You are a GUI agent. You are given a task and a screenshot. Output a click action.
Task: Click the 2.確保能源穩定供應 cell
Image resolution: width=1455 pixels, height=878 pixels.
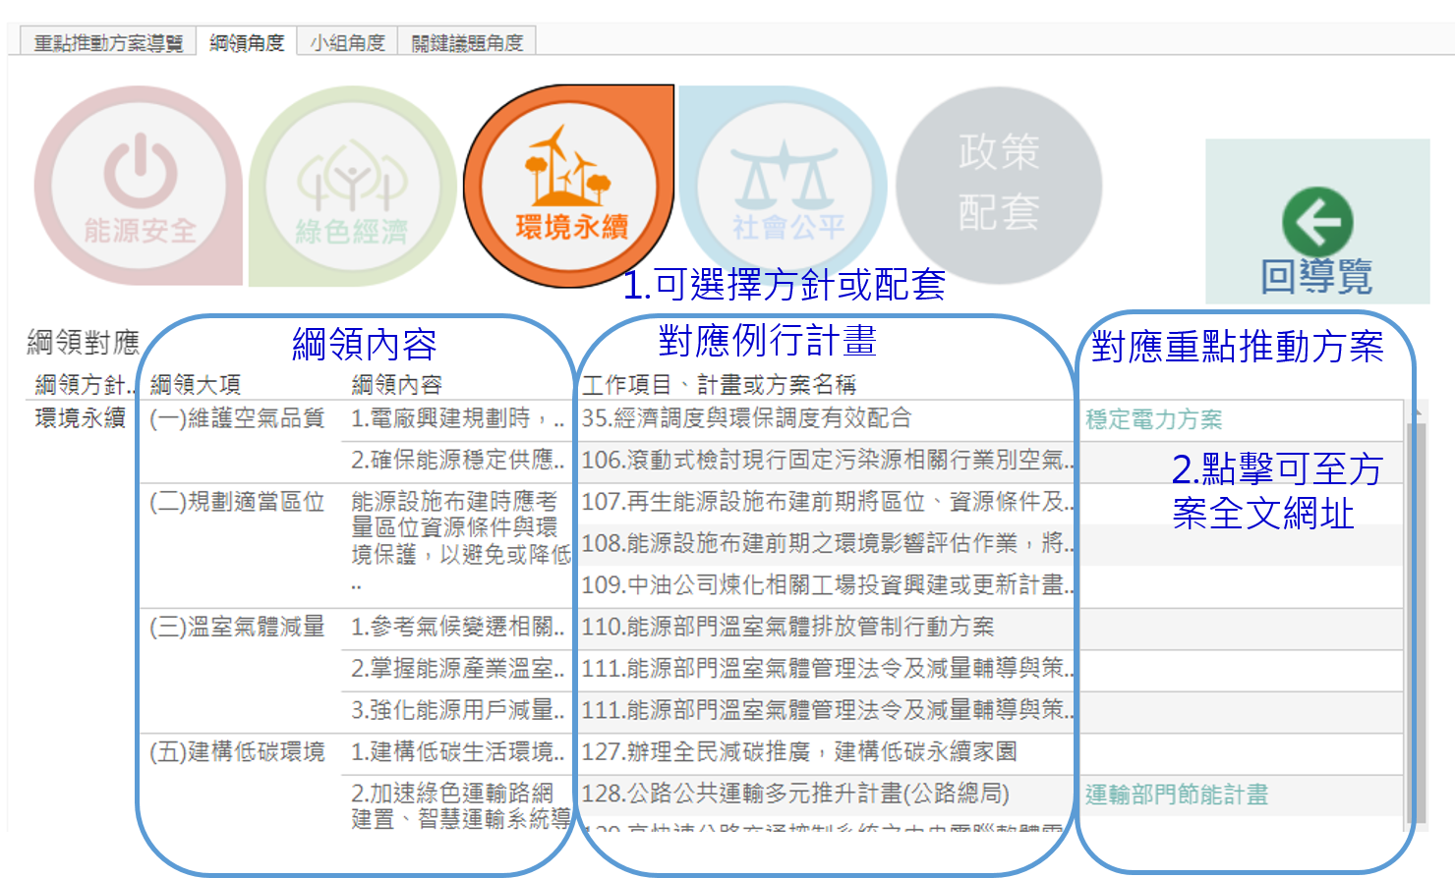click(458, 460)
